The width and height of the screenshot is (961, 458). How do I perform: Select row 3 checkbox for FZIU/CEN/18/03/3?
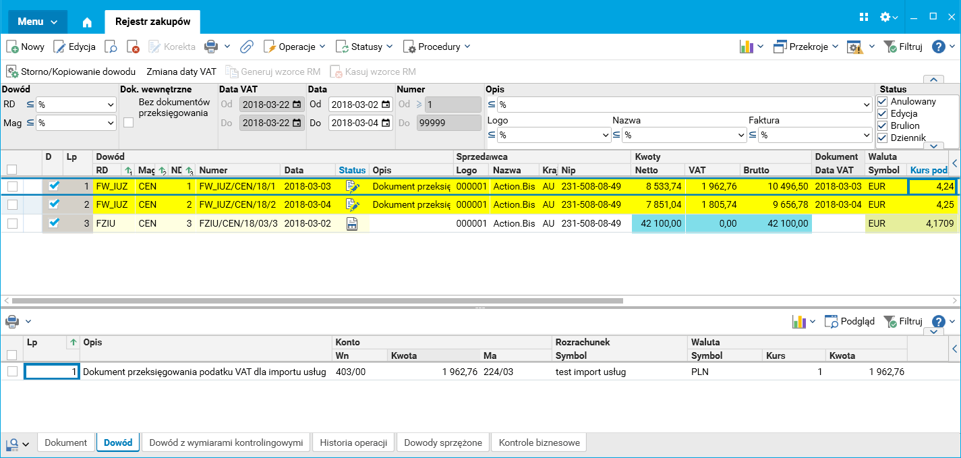[x=12, y=224]
